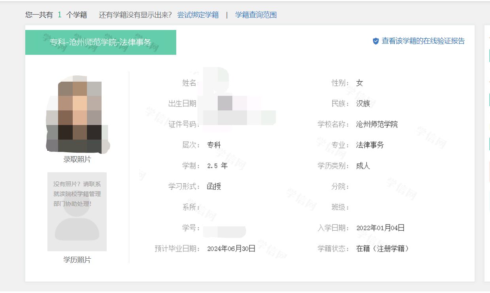
Task: Click the study form value 函授
Action: (214, 187)
